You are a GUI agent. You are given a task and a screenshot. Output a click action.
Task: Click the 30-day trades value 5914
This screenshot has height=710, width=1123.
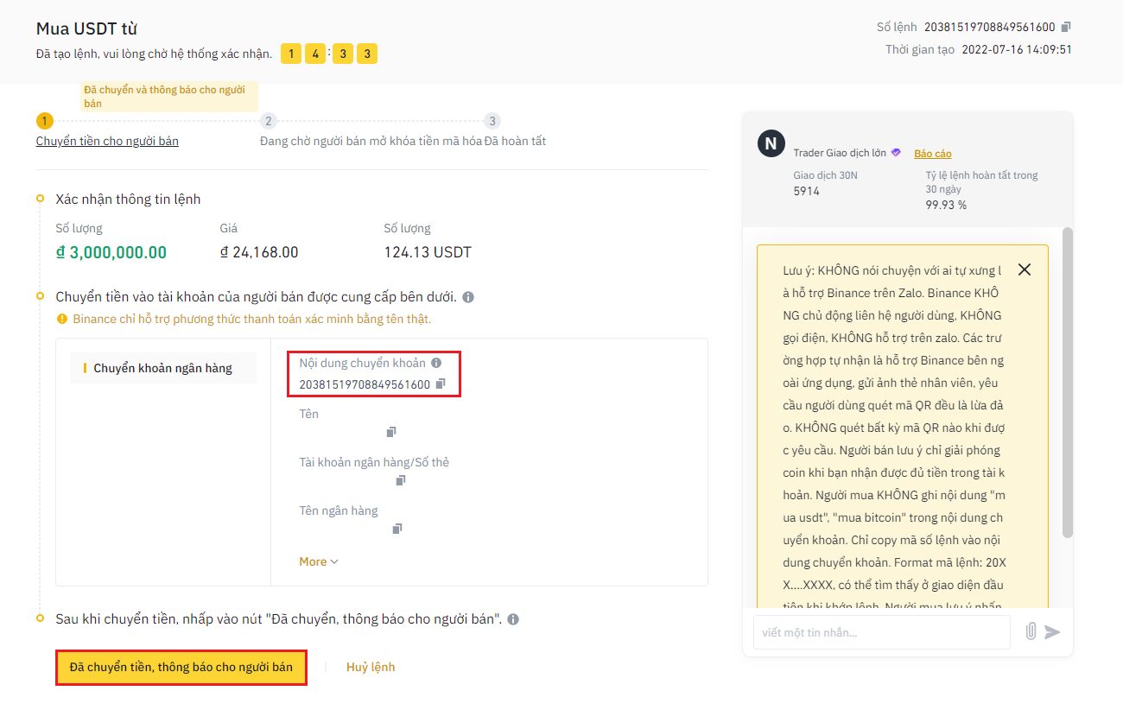[807, 191]
